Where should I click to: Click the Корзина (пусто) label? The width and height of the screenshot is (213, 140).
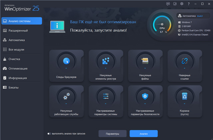[184, 113]
